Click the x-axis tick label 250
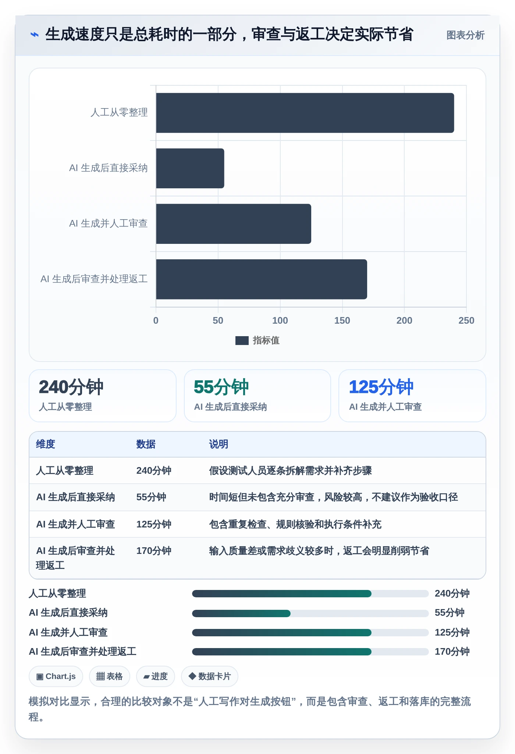Viewport: 515px width, 754px height. (466, 321)
